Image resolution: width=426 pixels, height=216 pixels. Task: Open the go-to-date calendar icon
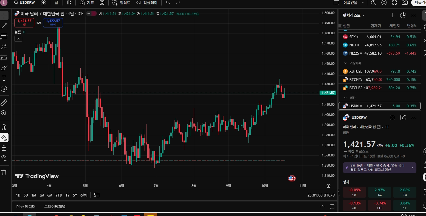97,195
